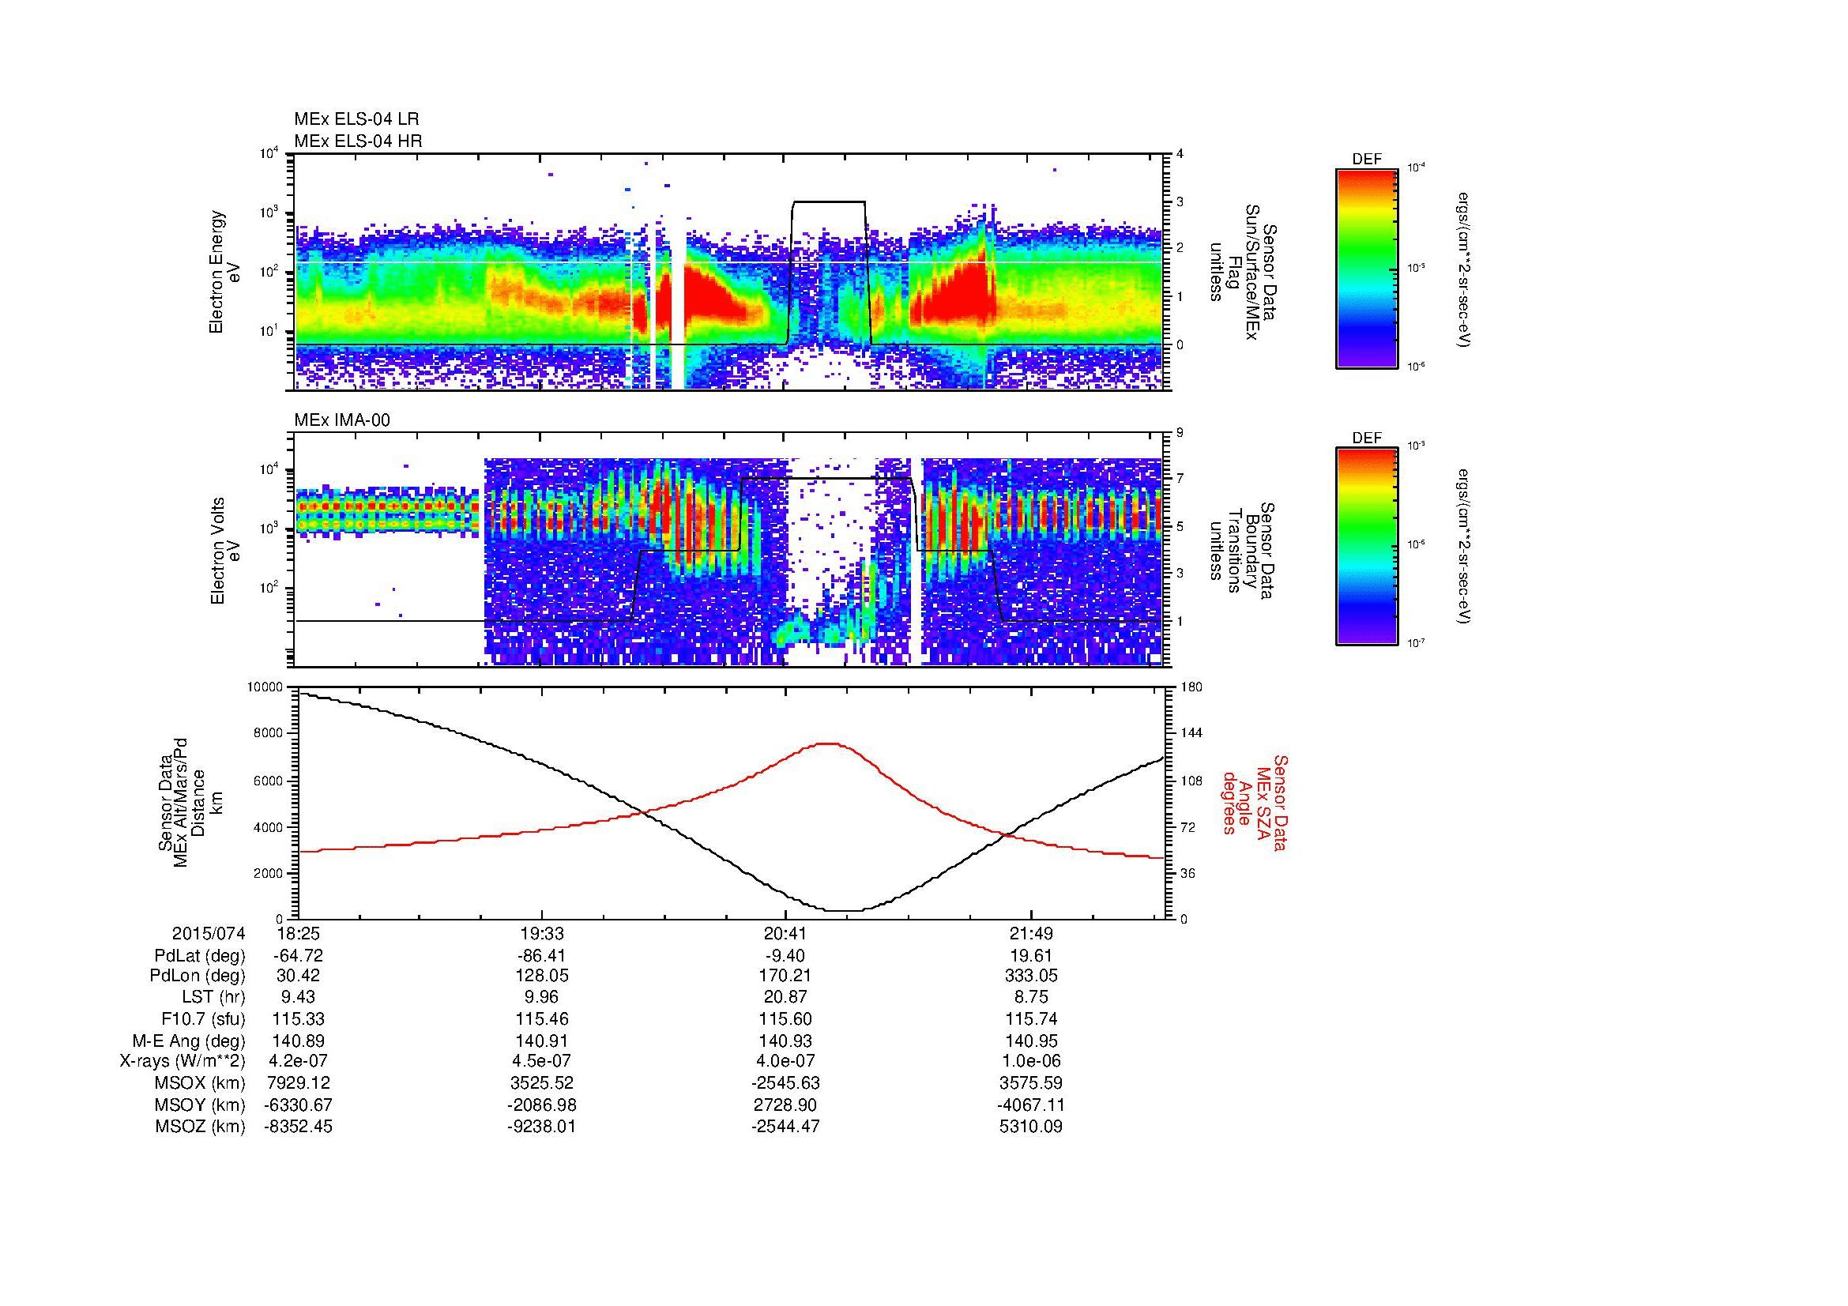This screenshot has height=1306, width=1848.
Task: Click the red 'MEx SZA Angle degrees' axis label
Action: [x=1254, y=803]
